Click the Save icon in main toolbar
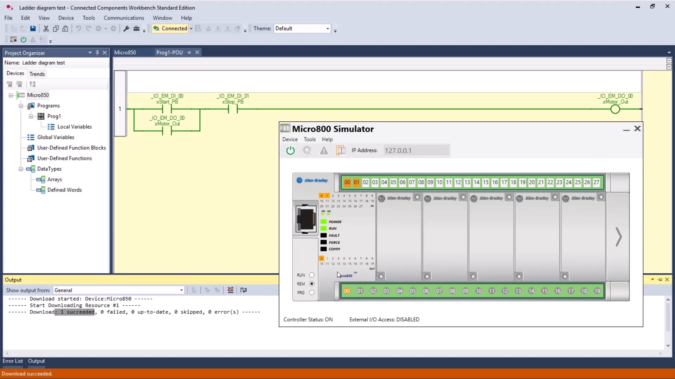This screenshot has height=379, width=675. pyautogui.click(x=33, y=28)
